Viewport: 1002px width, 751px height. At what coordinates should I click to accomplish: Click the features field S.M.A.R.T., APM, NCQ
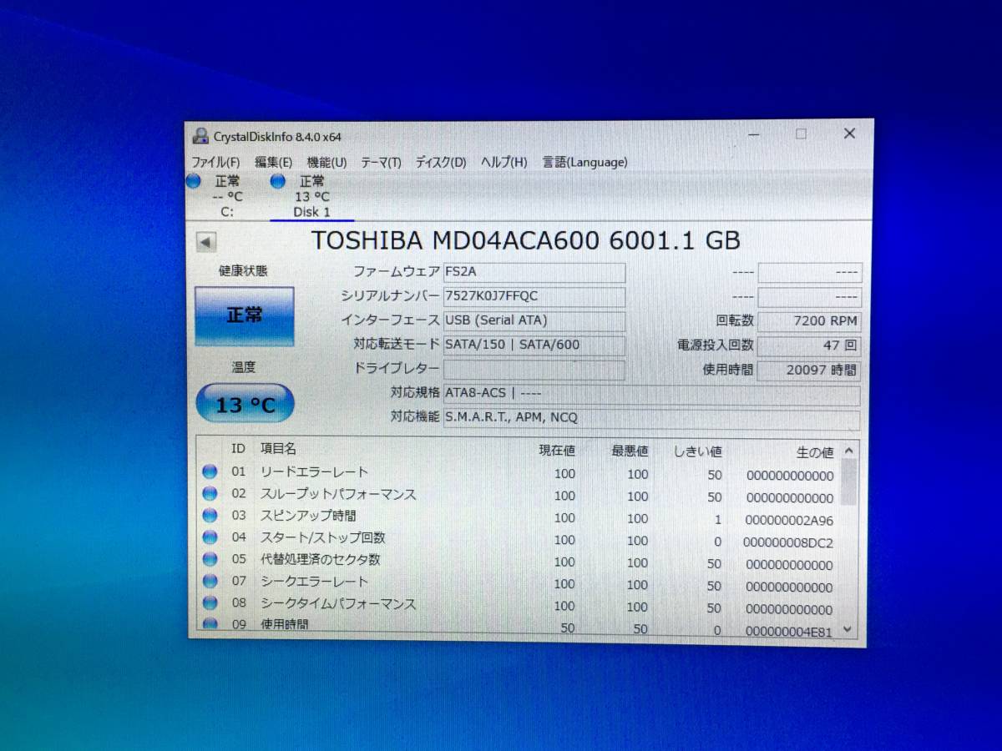coord(651,418)
